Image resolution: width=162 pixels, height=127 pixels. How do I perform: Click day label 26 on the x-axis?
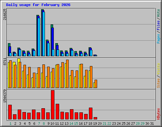point(128,124)
